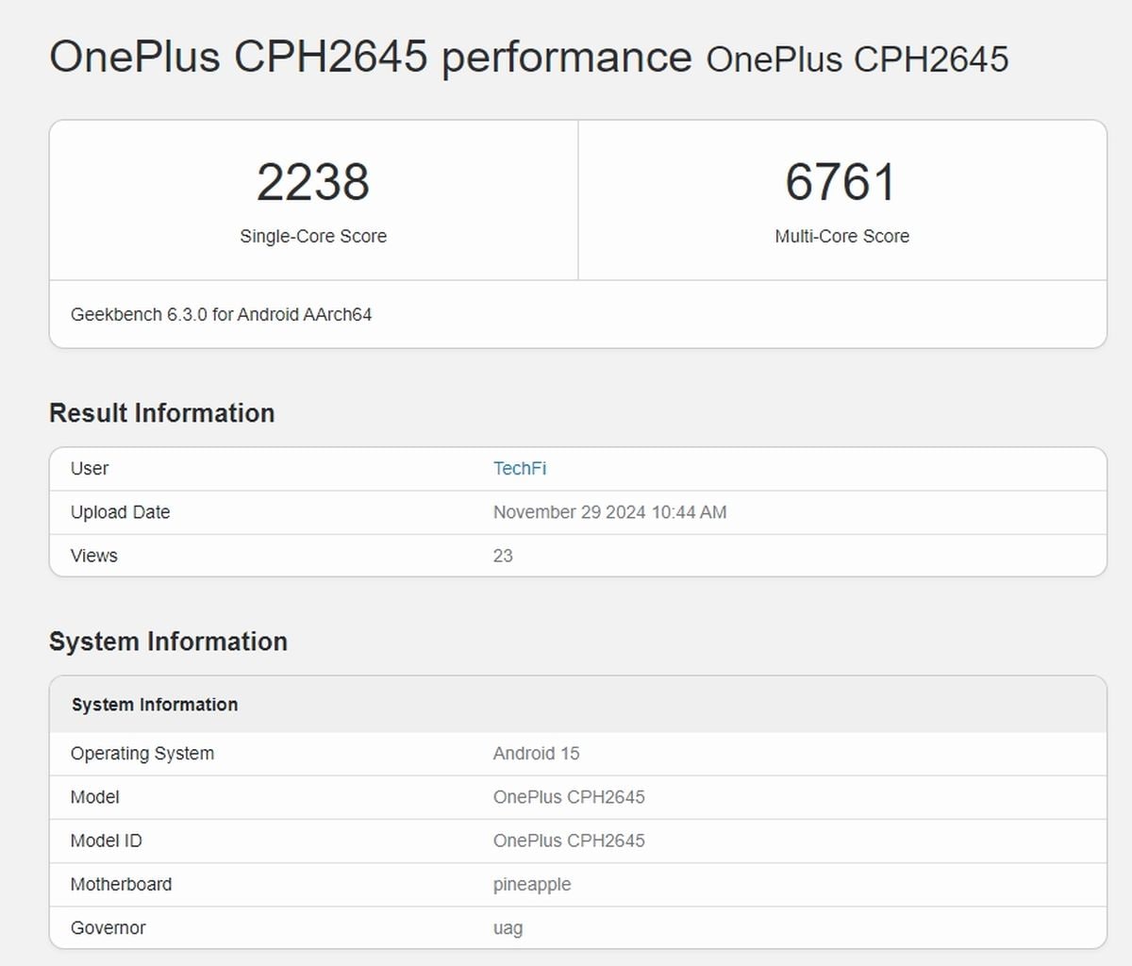Select the Multi-Core Score label

point(842,237)
